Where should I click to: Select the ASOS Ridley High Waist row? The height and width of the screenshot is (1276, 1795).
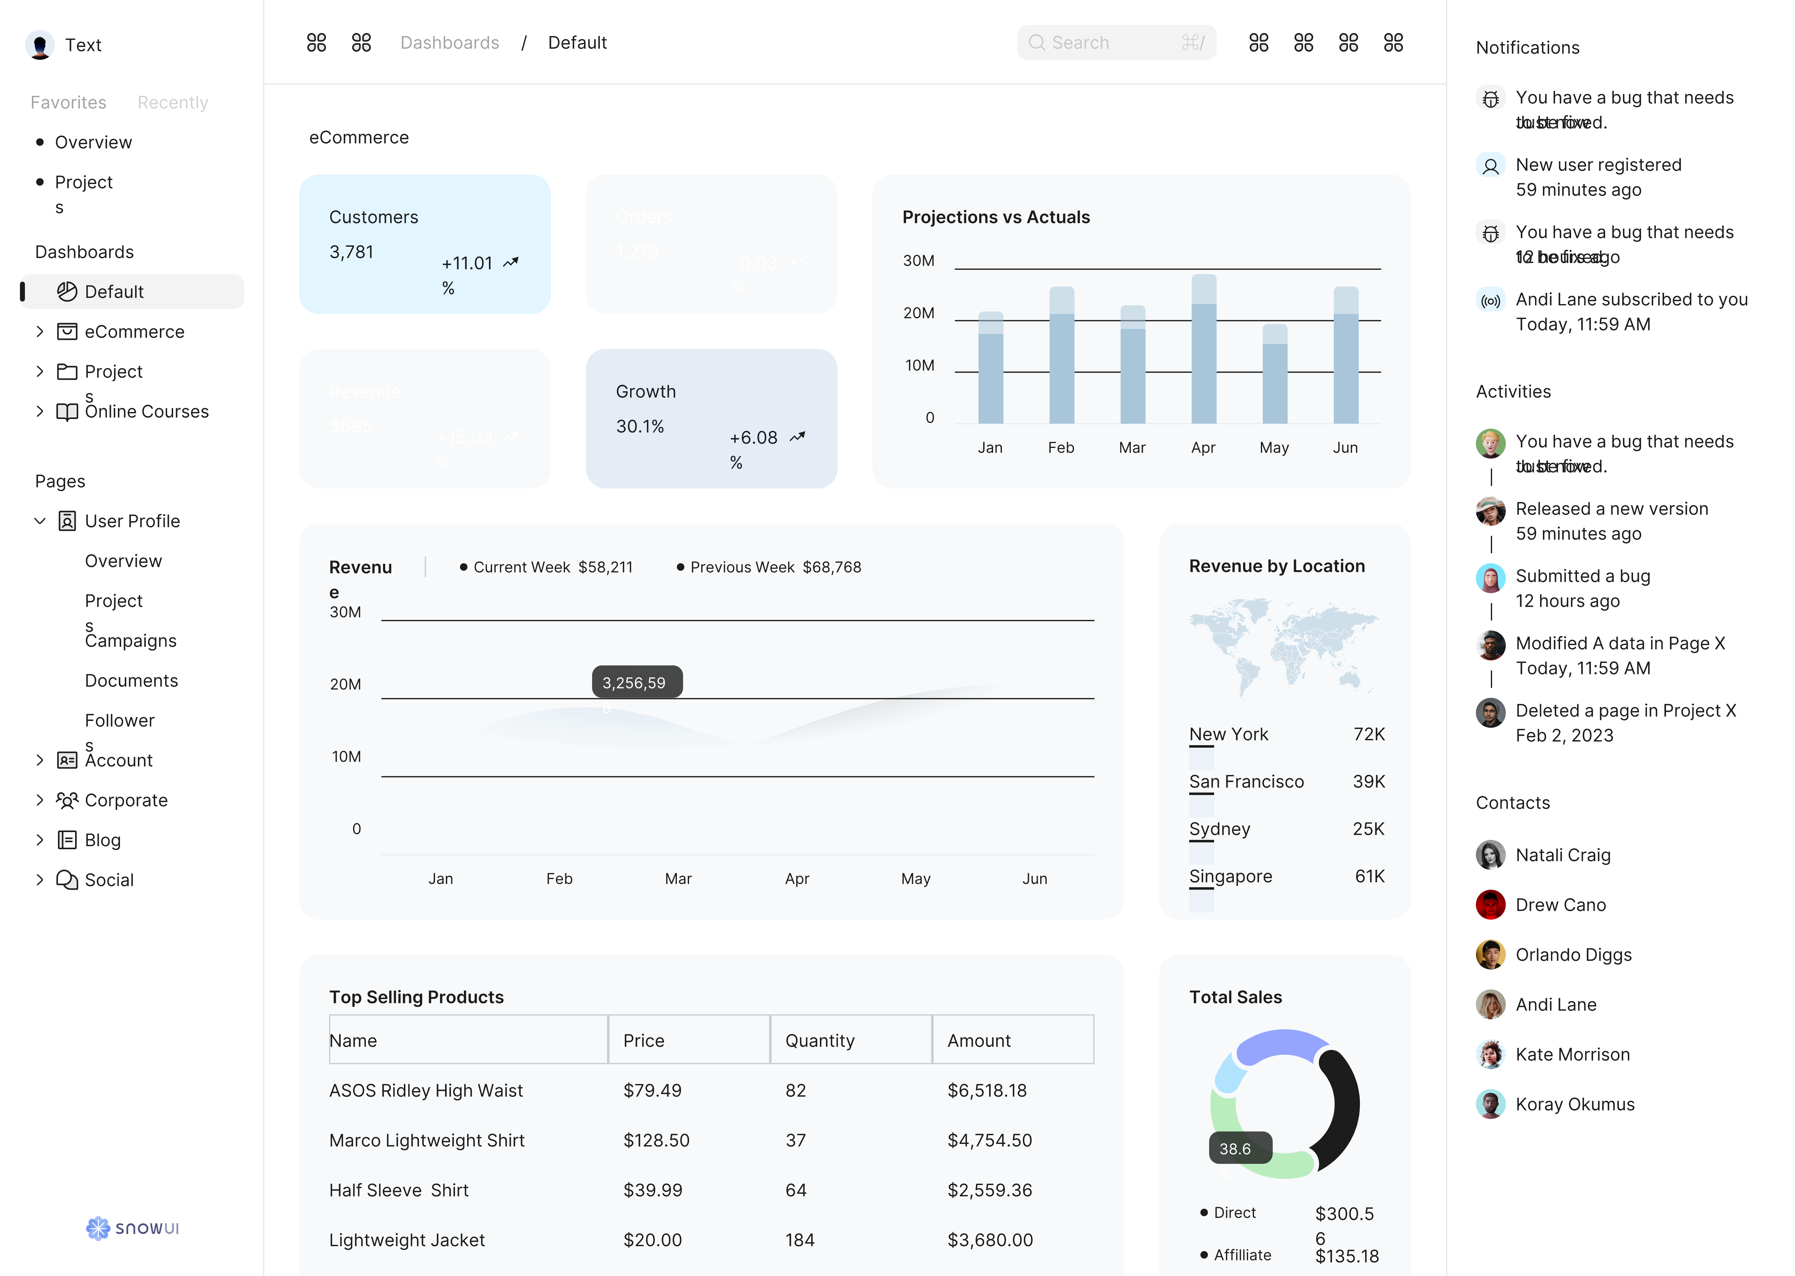(x=711, y=1091)
